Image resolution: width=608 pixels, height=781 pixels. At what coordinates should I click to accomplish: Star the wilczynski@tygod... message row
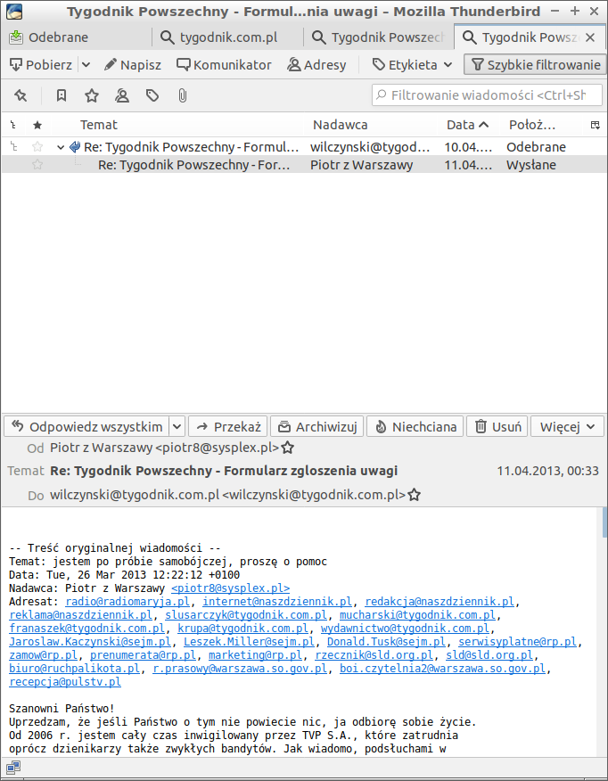tap(37, 146)
